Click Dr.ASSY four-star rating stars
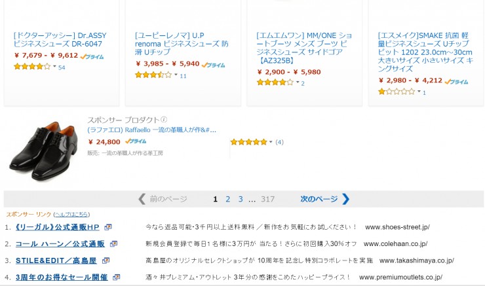Viewport: 485px width, 286px height. (32, 66)
